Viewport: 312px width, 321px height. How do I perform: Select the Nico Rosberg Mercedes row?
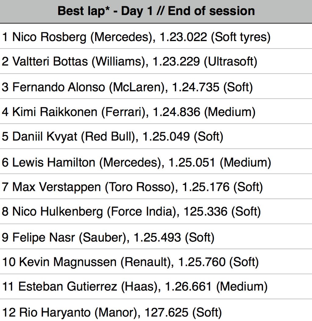click(x=156, y=36)
